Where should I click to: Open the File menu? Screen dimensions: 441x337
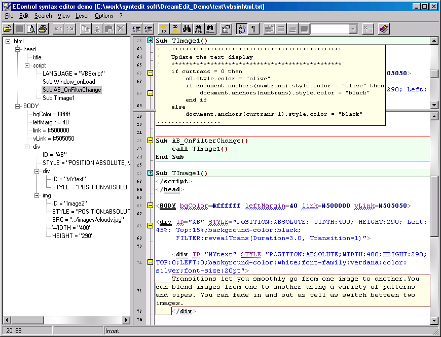point(9,16)
